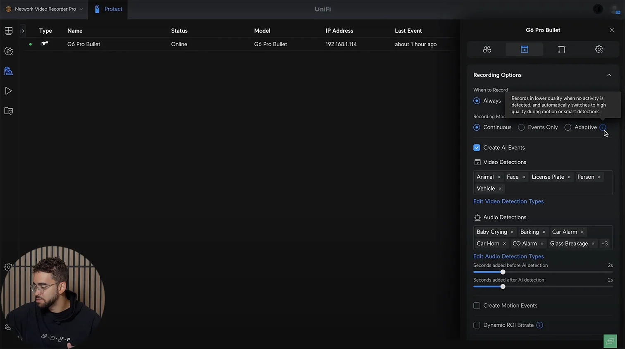Sort by the Type column header
The width and height of the screenshot is (625, 349).
[x=45, y=31]
